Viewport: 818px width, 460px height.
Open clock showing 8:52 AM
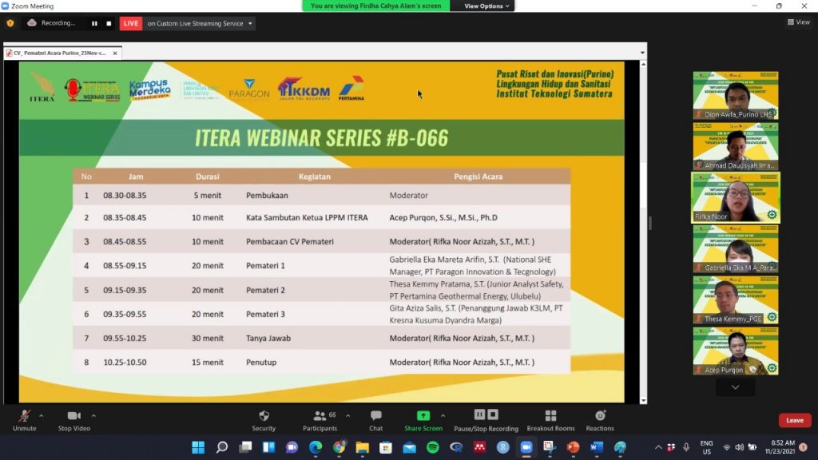point(780,447)
